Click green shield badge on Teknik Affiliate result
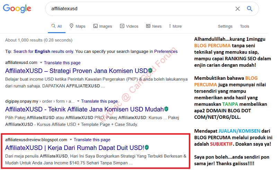 coord(166,109)
